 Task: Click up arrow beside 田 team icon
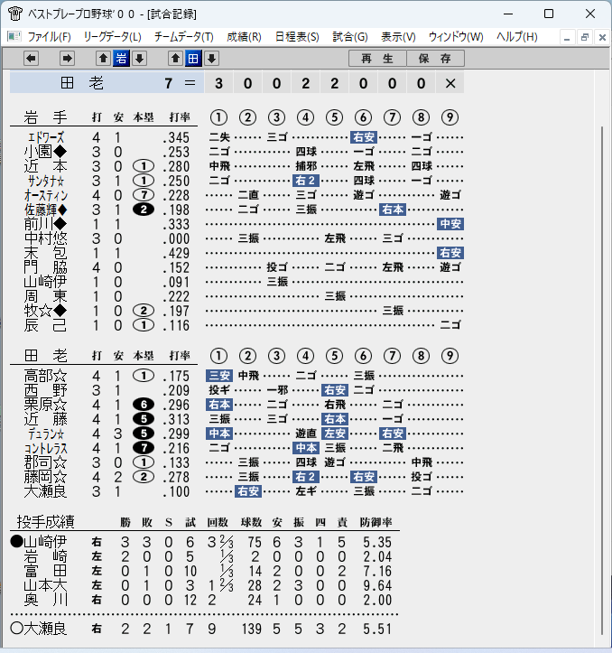pos(175,59)
